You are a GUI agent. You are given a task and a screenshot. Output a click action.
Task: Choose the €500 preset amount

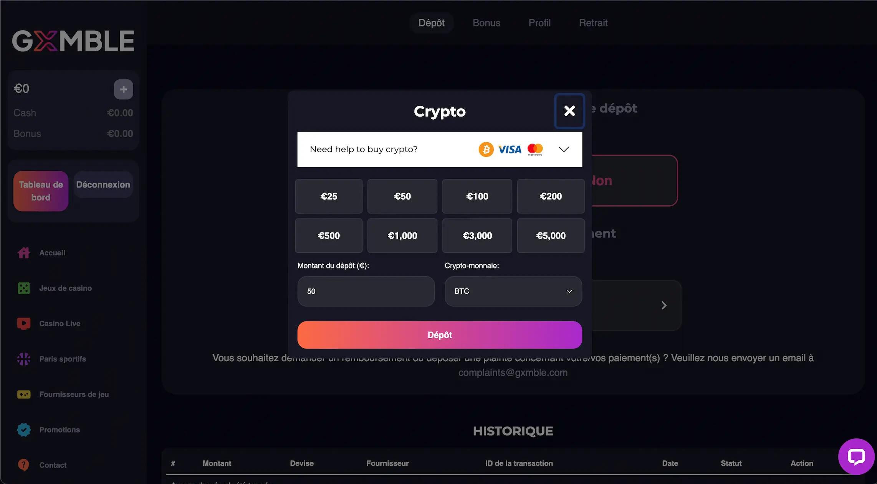point(329,235)
